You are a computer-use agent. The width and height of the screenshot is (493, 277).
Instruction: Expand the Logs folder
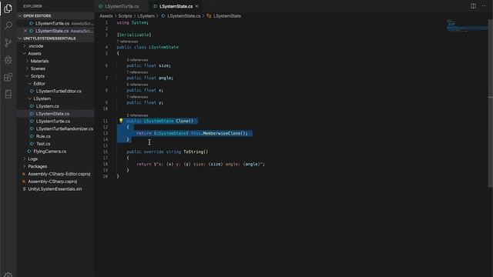32,159
